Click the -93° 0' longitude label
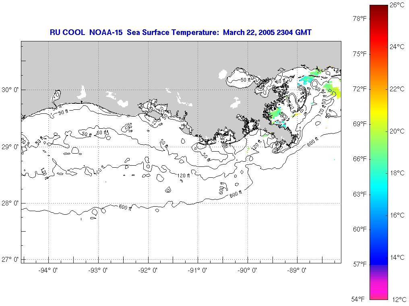 click(98, 270)
